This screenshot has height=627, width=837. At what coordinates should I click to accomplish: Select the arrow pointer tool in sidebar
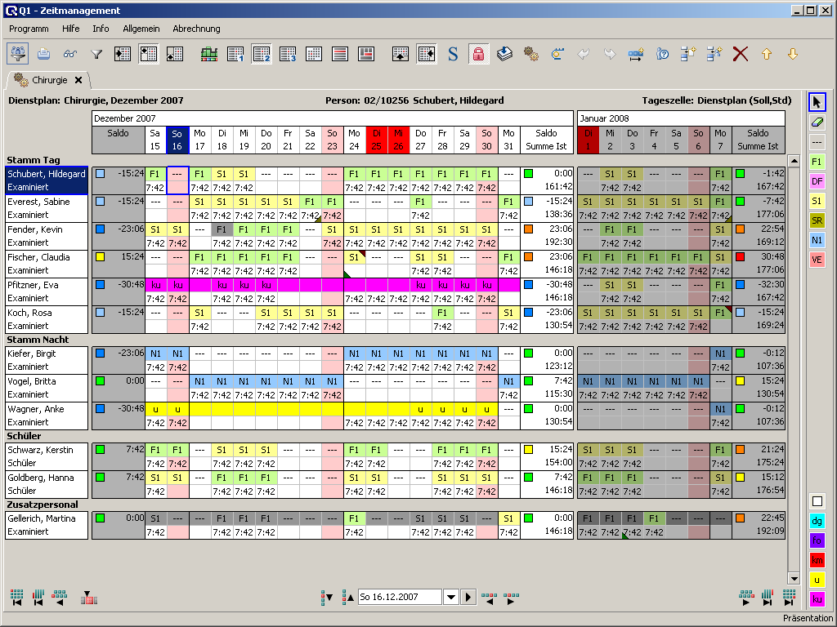[x=817, y=102]
